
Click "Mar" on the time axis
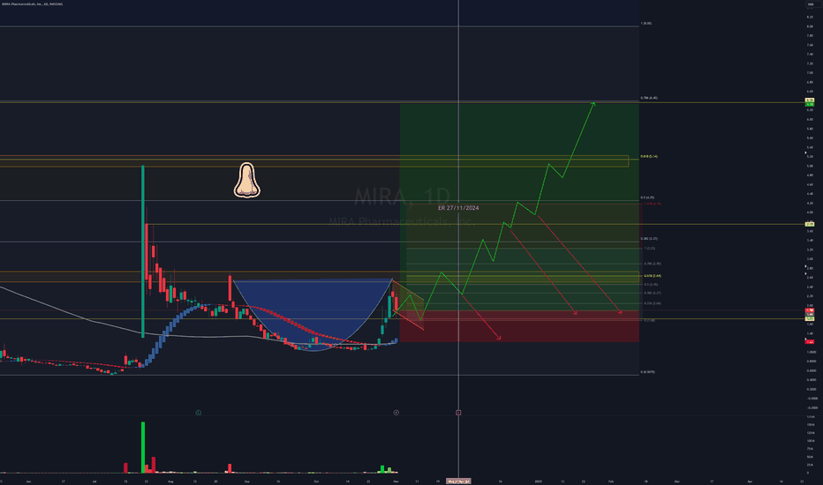[676, 481]
